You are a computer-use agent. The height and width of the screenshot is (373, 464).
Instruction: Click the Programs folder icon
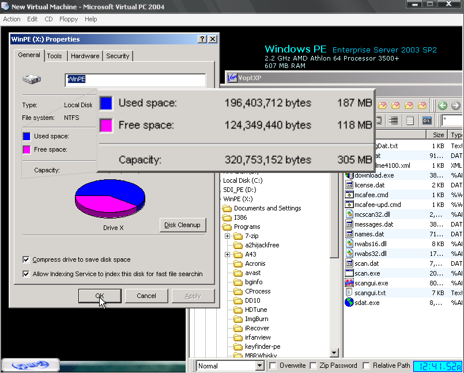tap(227, 227)
